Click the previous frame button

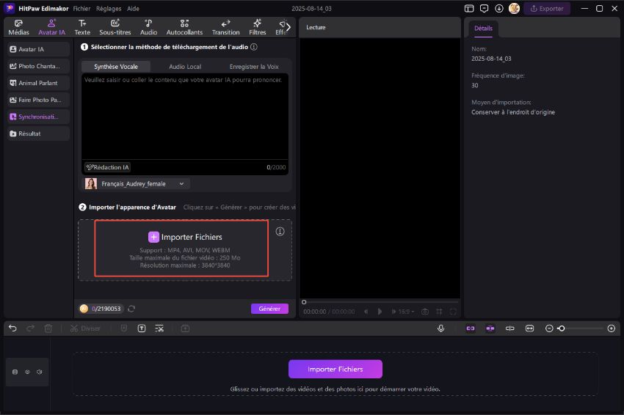(x=366, y=312)
